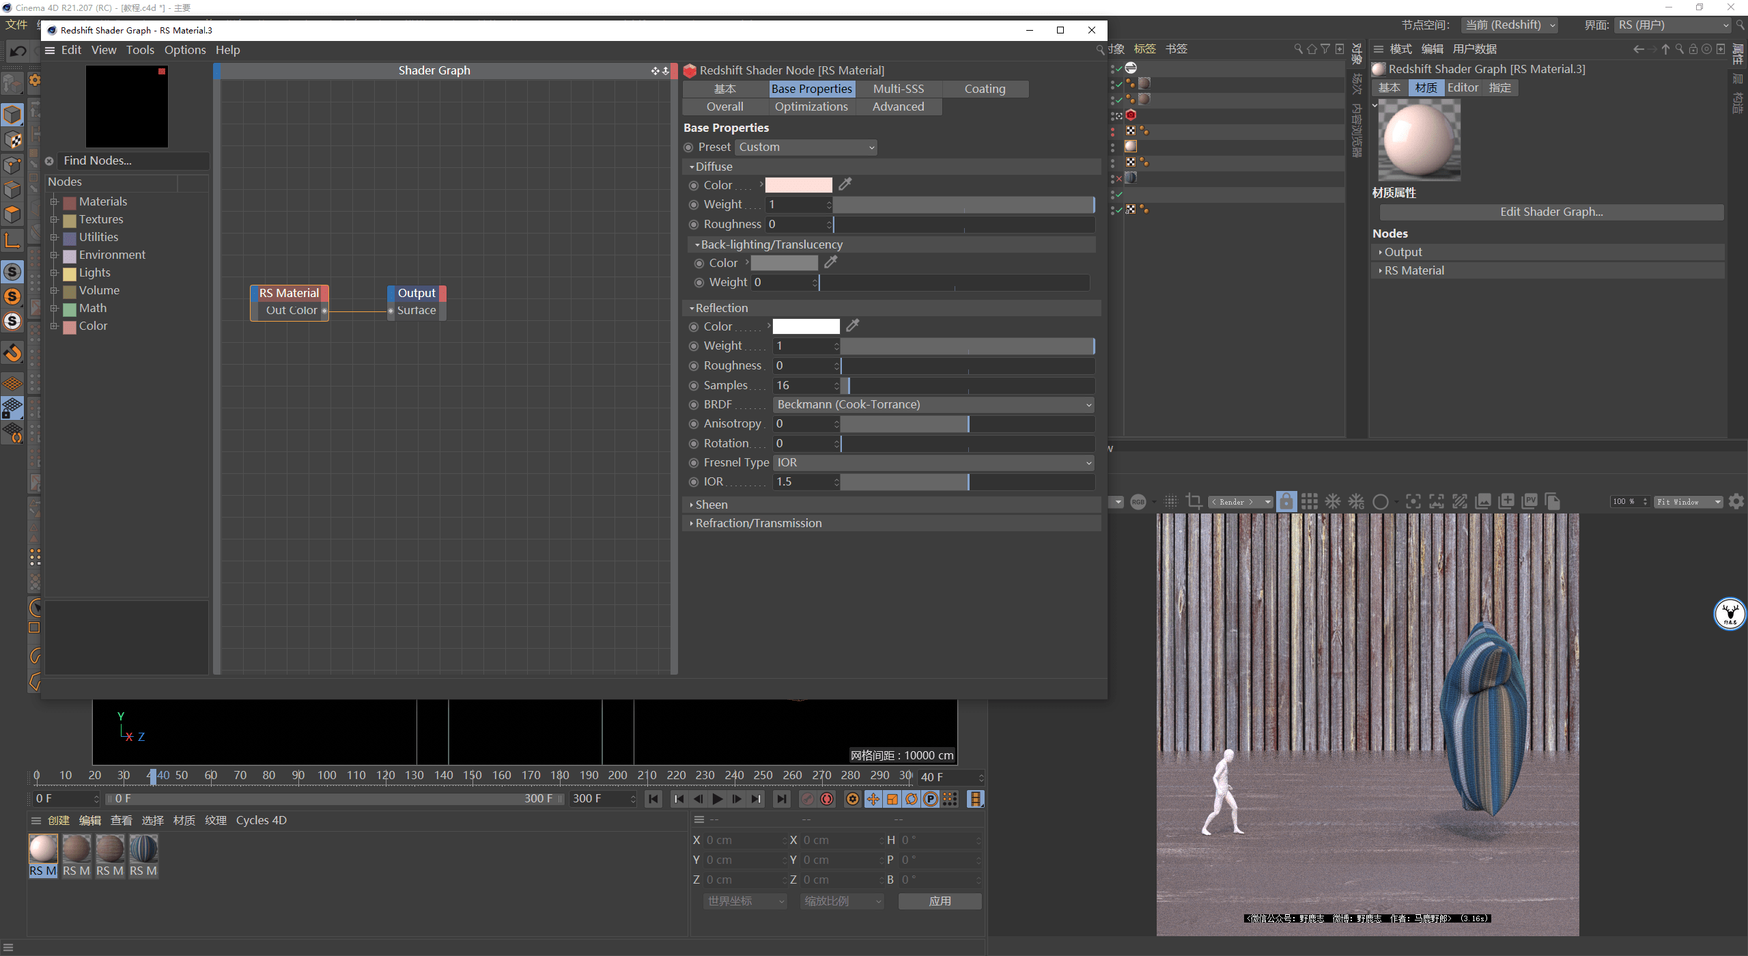Click the autokeying record icon
The width and height of the screenshot is (1748, 956).
[x=827, y=799]
